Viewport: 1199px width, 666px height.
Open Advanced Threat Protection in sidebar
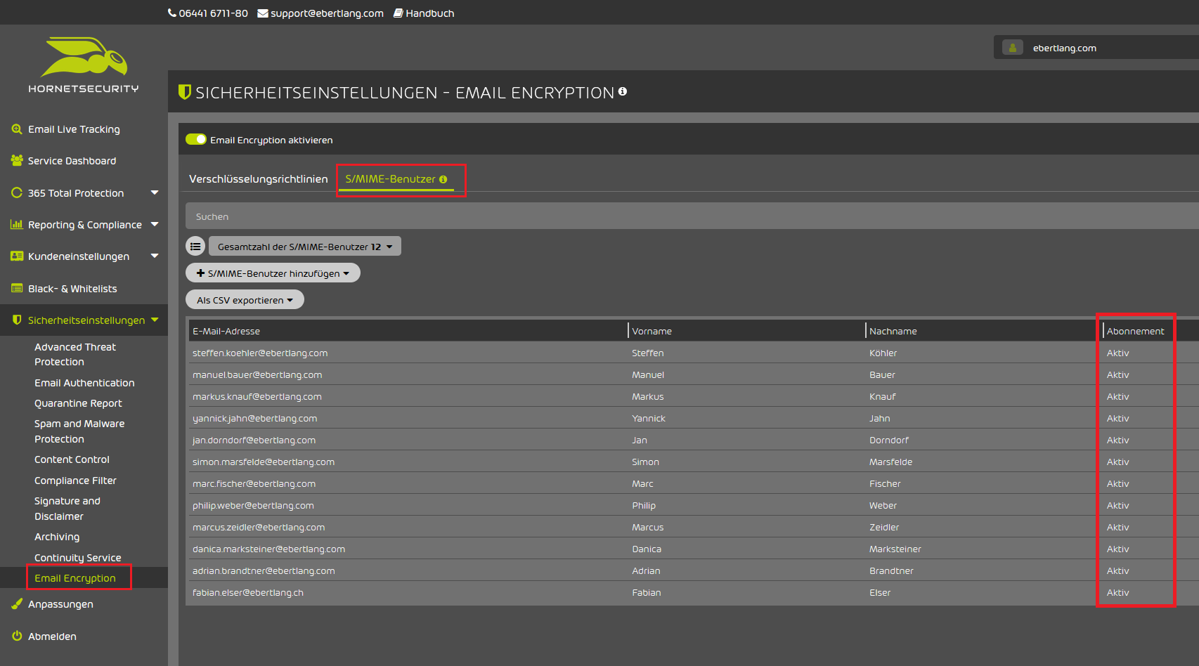click(x=75, y=354)
